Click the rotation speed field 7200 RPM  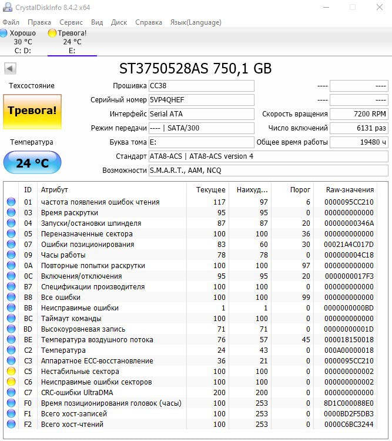[359, 114]
